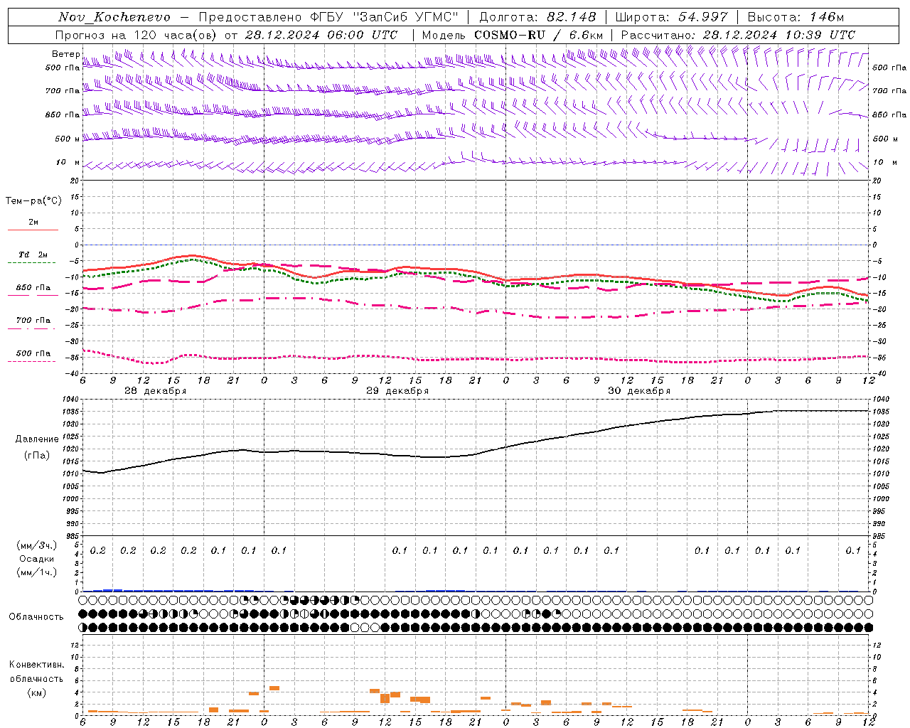Click the 'Давление' pressure panel label

tap(37, 439)
